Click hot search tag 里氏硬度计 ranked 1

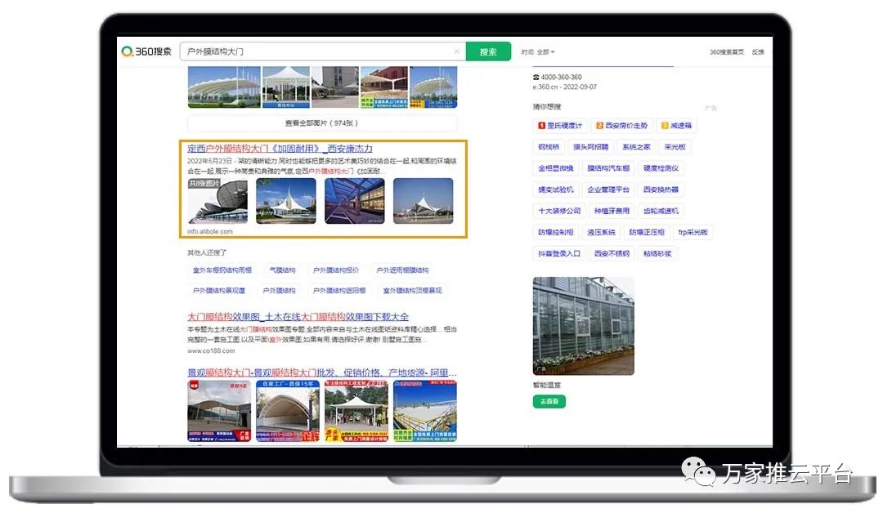point(560,126)
